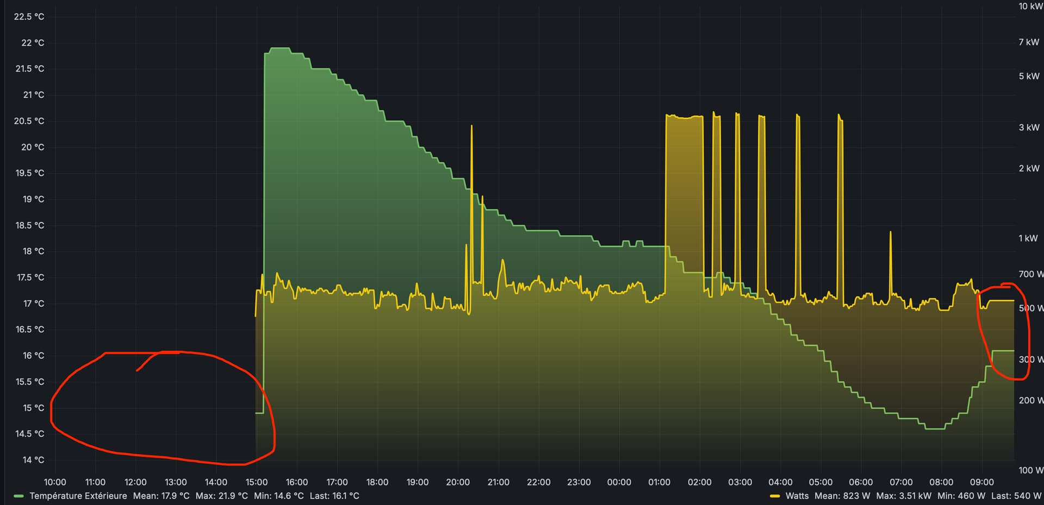Click the 14:00 time axis label
The image size is (1044, 505).
tap(216, 482)
